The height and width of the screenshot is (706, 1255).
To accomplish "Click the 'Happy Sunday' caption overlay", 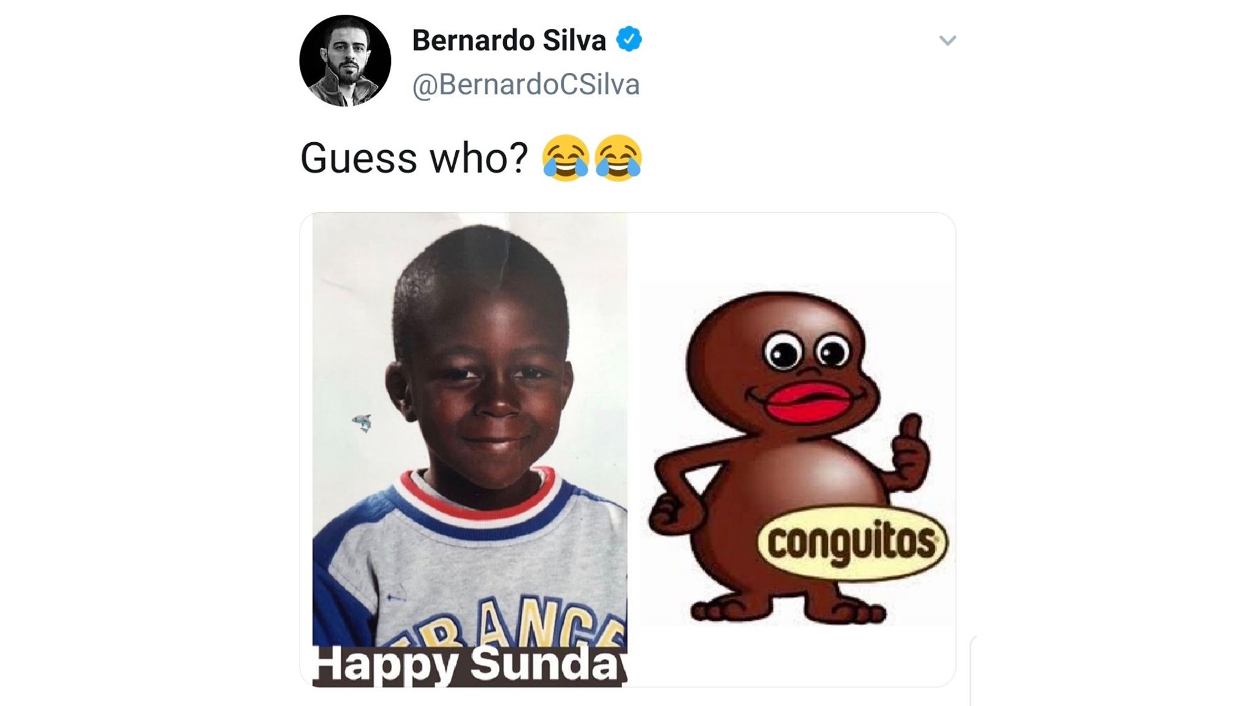I will click(470, 665).
